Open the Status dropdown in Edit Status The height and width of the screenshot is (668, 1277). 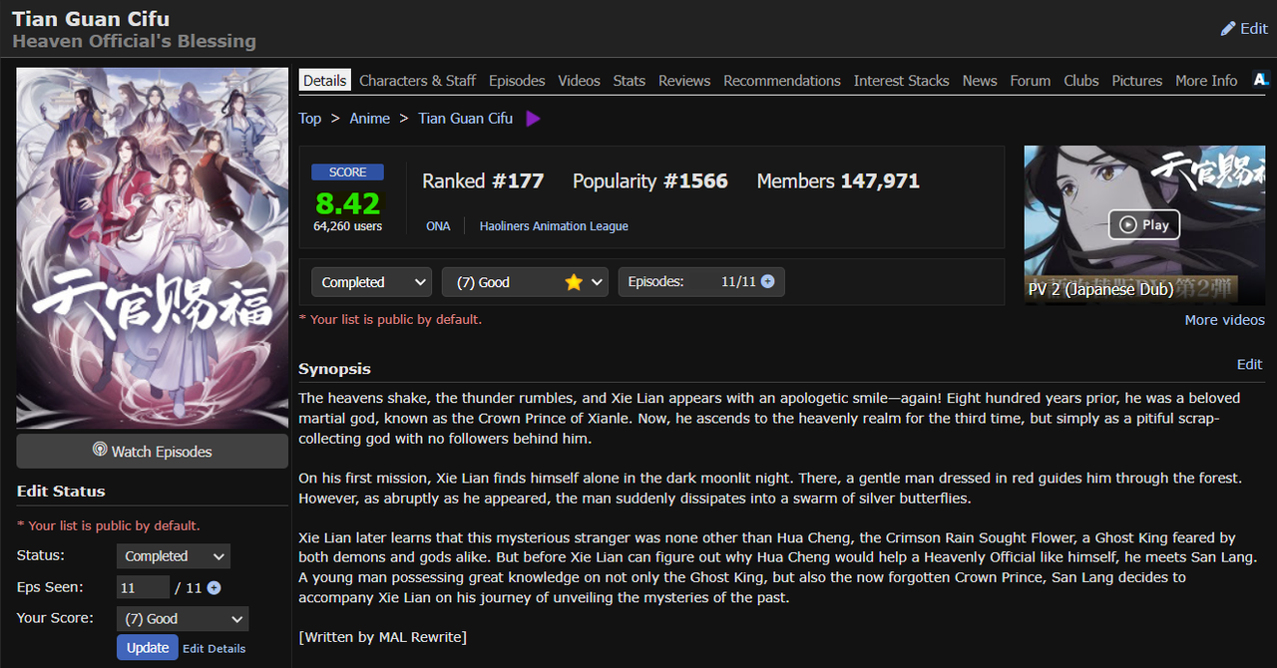pos(174,556)
